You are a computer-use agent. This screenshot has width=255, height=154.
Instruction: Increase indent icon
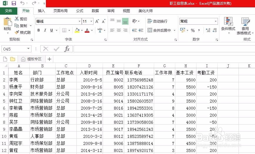tap(141, 30)
